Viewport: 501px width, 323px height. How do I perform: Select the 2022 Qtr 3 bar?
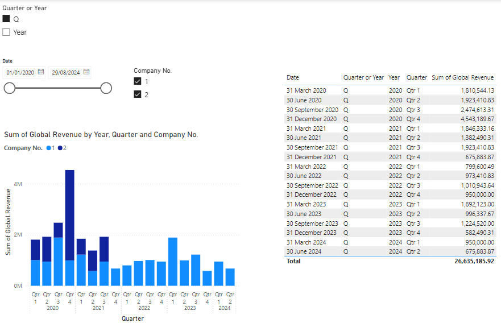150,273
